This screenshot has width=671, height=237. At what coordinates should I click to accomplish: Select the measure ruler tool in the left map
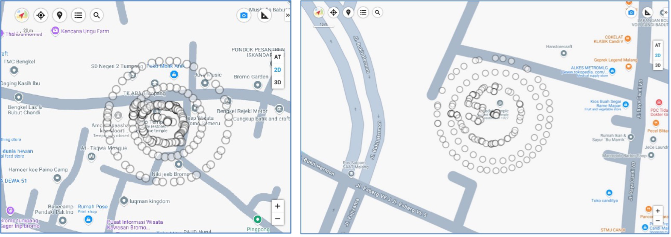pyautogui.click(x=265, y=15)
